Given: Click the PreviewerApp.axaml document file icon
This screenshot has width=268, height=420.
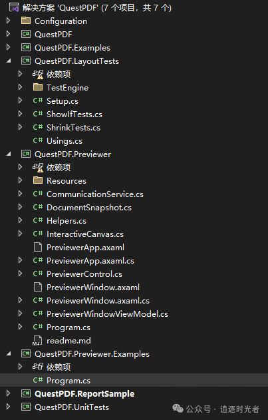Looking at the screenshot, I should pyautogui.click(x=38, y=247).
